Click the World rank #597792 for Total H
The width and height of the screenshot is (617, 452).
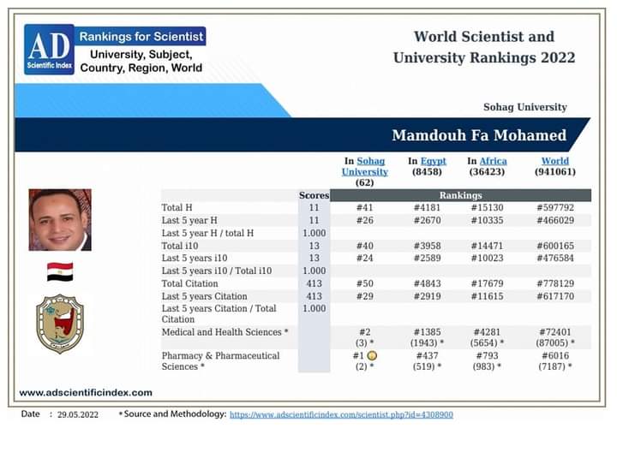[x=554, y=207]
